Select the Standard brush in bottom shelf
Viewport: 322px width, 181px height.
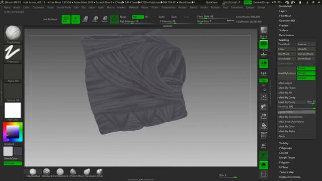click(x=47, y=173)
